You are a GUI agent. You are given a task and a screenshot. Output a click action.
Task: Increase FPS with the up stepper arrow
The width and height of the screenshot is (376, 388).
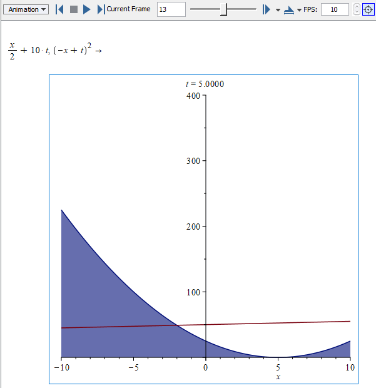point(357,6)
